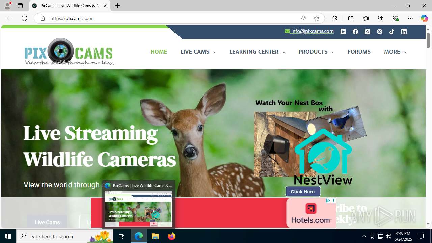Click the Hotels.com advertisement
This screenshot has width=432, height=243.
(213, 213)
